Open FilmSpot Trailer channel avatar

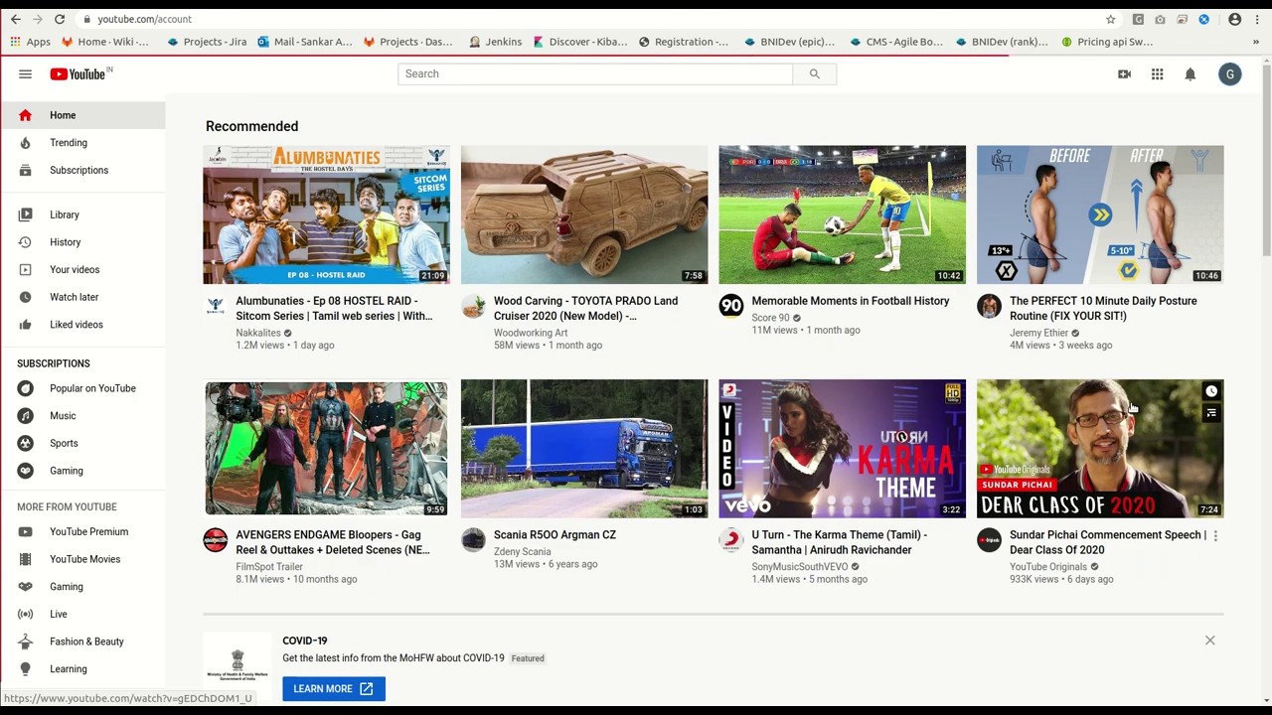click(x=215, y=540)
